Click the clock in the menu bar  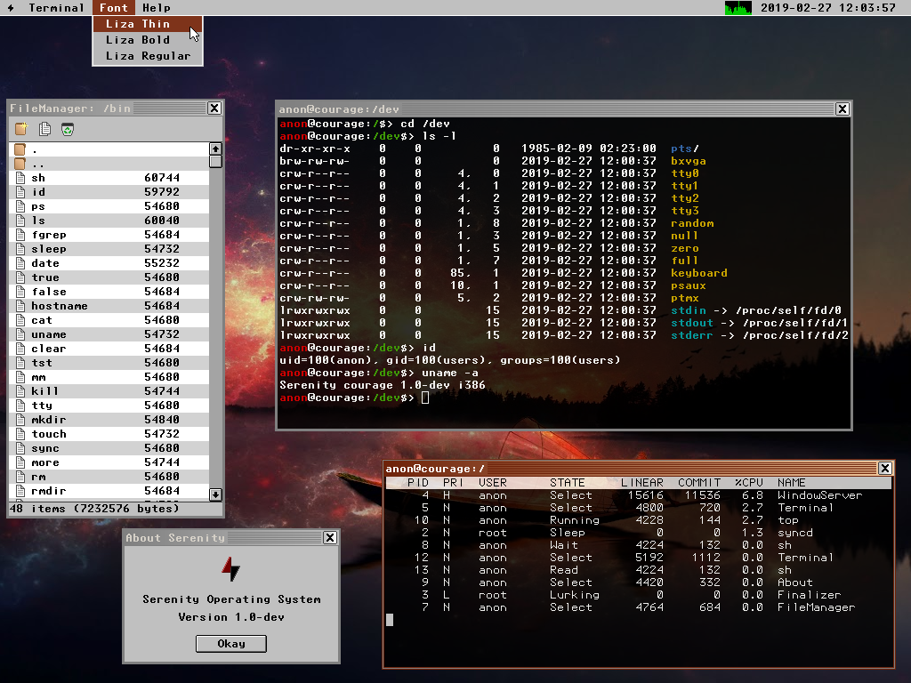tap(827, 8)
